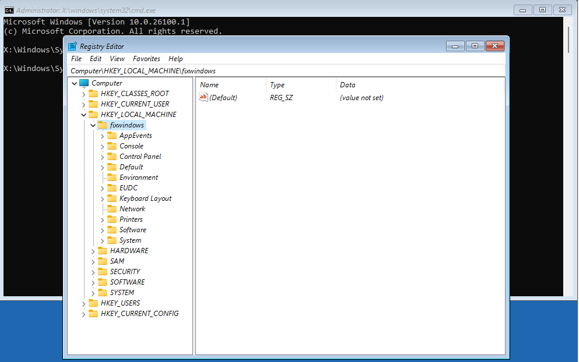Expand the HKEY_USERS arrow
579x362 pixels.
83,304
